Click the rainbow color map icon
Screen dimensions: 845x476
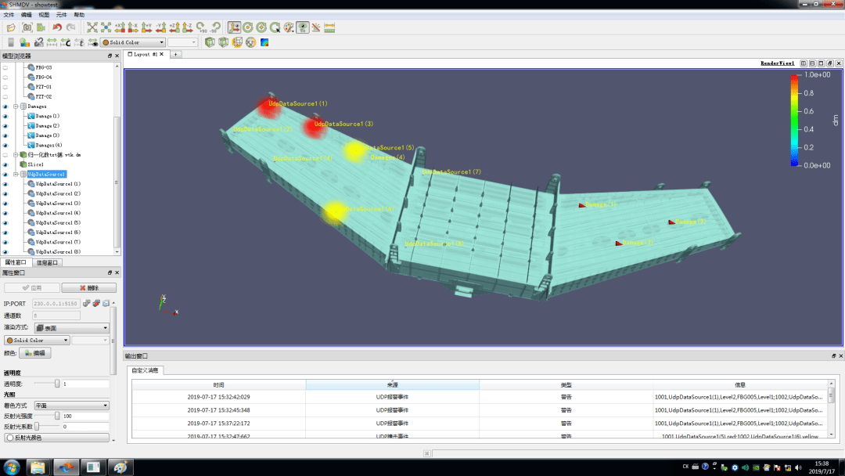click(264, 42)
